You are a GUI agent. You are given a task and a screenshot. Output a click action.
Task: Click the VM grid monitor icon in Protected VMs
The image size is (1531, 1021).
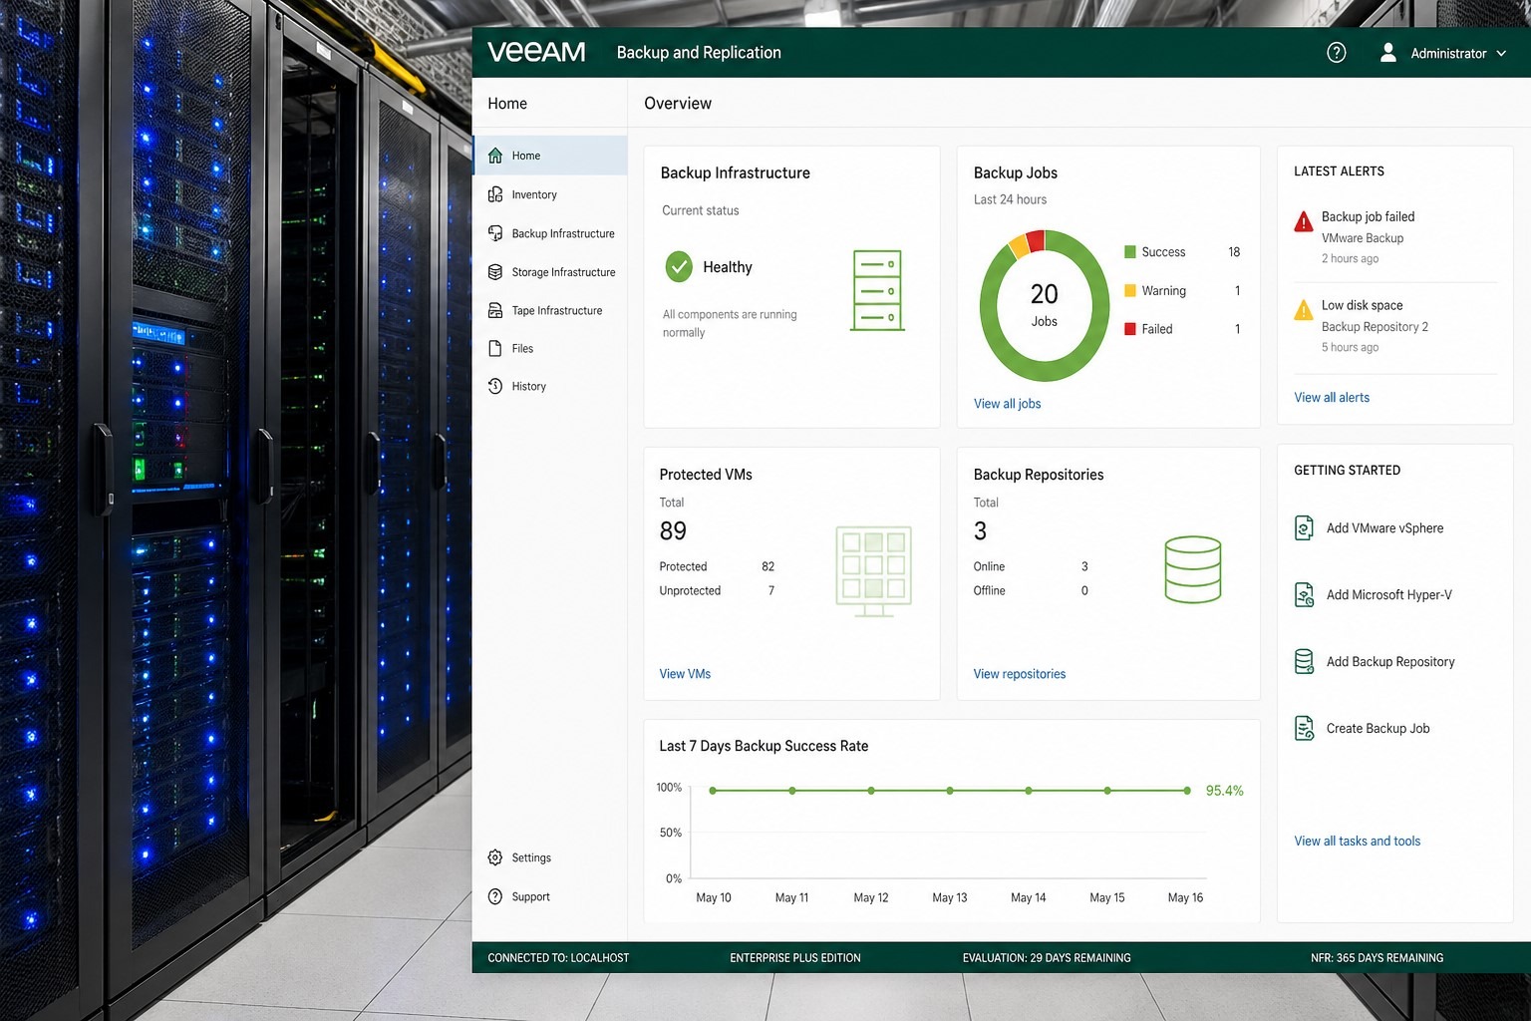point(873,571)
